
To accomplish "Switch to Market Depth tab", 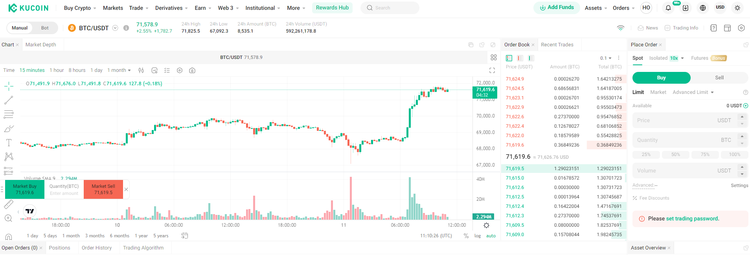I will [x=41, y=45].
